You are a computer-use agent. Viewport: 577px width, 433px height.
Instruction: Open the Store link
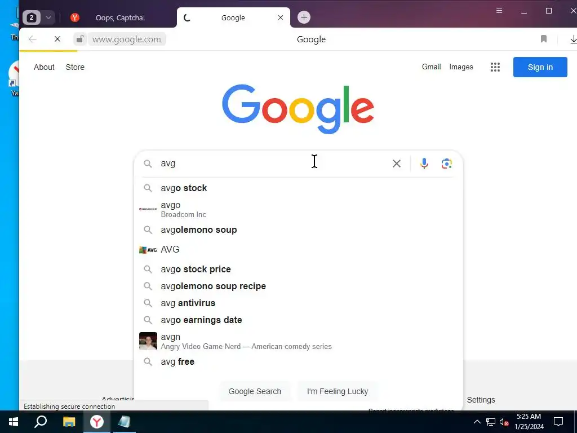[x=75, y=67]
